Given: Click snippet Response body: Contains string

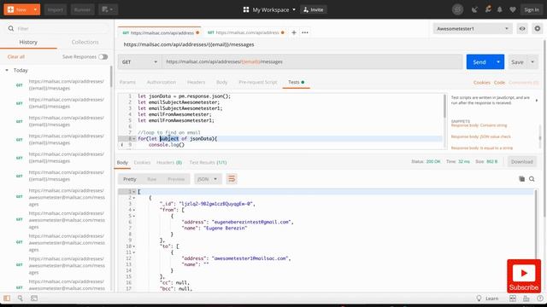Looking at the screenshot, I should [479, 125].
